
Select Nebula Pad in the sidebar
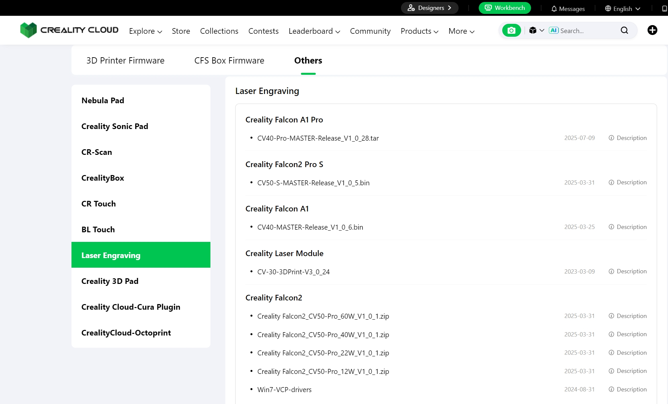point(141,101)
